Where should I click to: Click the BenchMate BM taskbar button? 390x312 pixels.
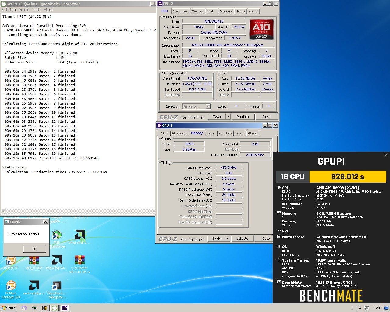(x=45, y=308)
